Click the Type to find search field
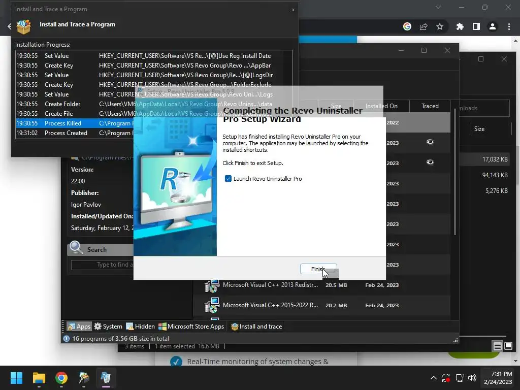The image size is (520, 390). pyautogui.click(x=103, y=265)
